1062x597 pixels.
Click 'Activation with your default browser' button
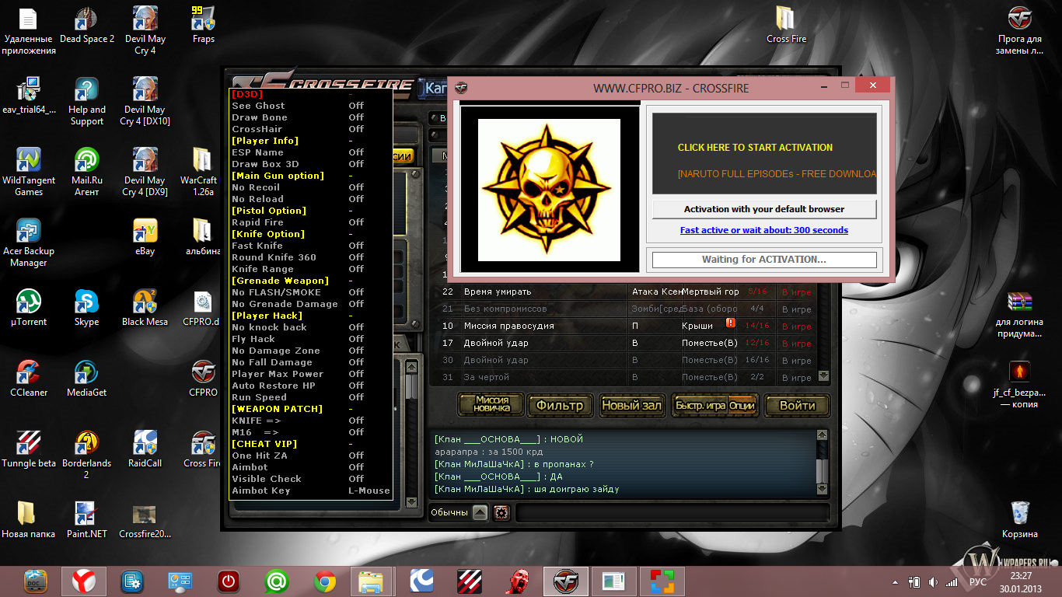764,209
